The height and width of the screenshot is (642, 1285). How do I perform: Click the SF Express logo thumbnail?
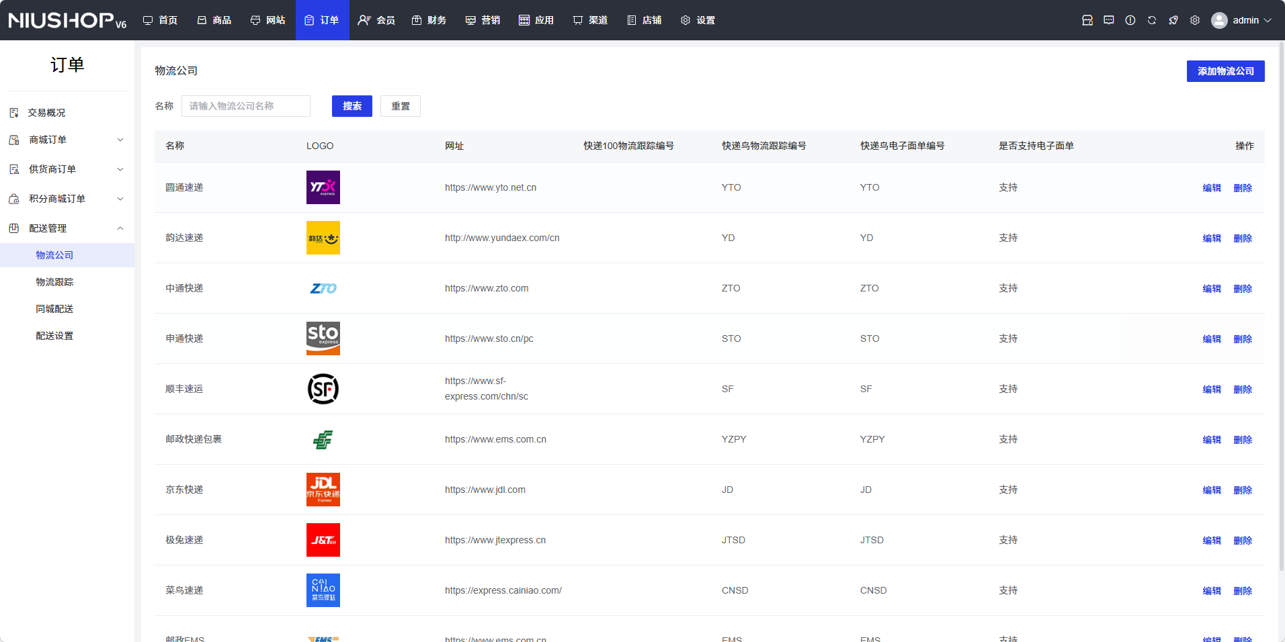pyautogui.click(x=323, y=389)
